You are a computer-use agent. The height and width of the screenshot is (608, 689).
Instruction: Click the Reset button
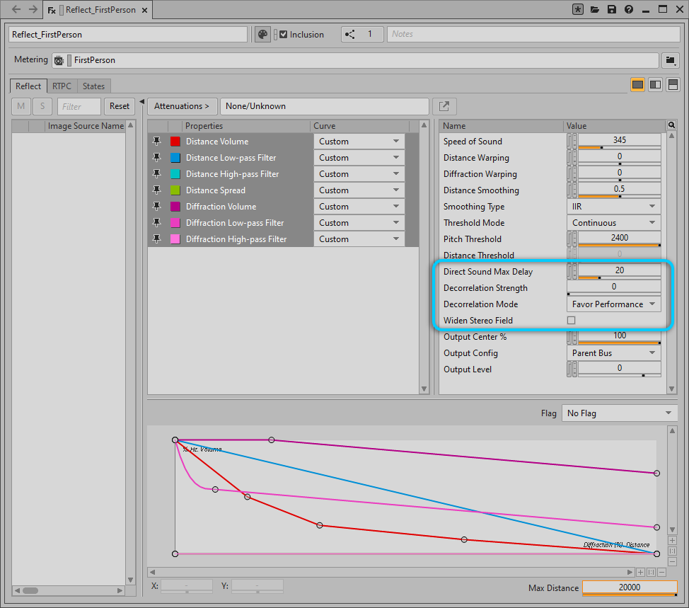pyautogui.click(x=120, y=106)
